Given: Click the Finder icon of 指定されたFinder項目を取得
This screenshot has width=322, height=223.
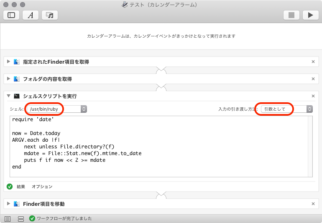Looking at the screenshot, I should pyautogui.click(x=17, y=62).
